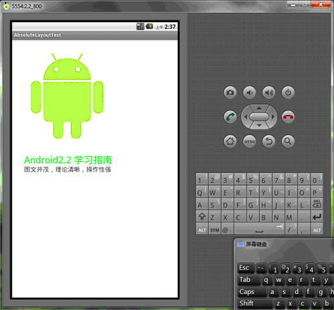The image size is (334, 310).
Task: Click the Q key on emulator keyboard
Action: 202,191
